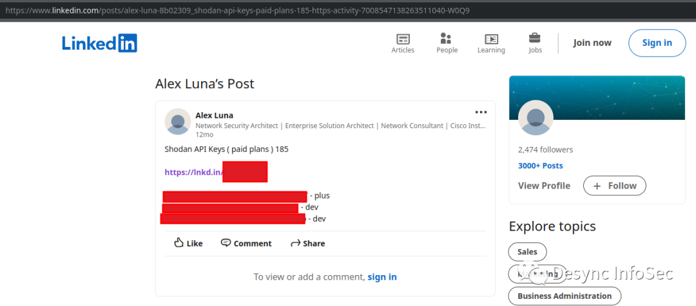
Task: Select the Sales topic
Action: 527,251
